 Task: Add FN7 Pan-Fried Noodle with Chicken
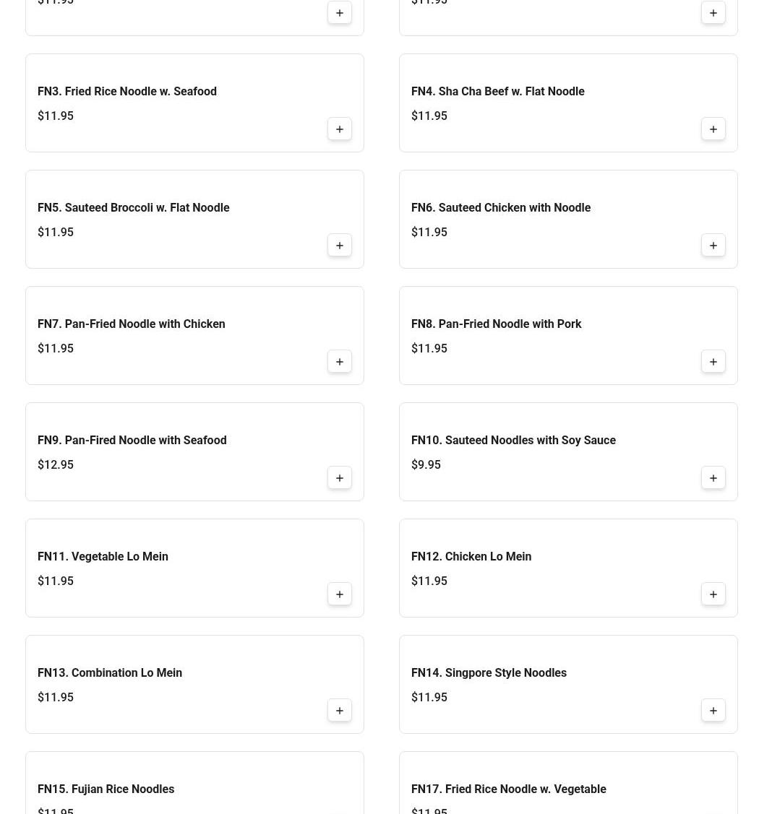pyautogui.click(x=339, y=361)
